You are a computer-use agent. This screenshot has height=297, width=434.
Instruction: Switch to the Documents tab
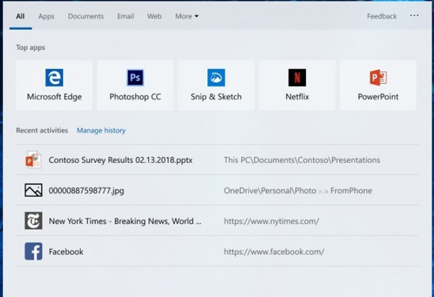(x=86, y=16)
